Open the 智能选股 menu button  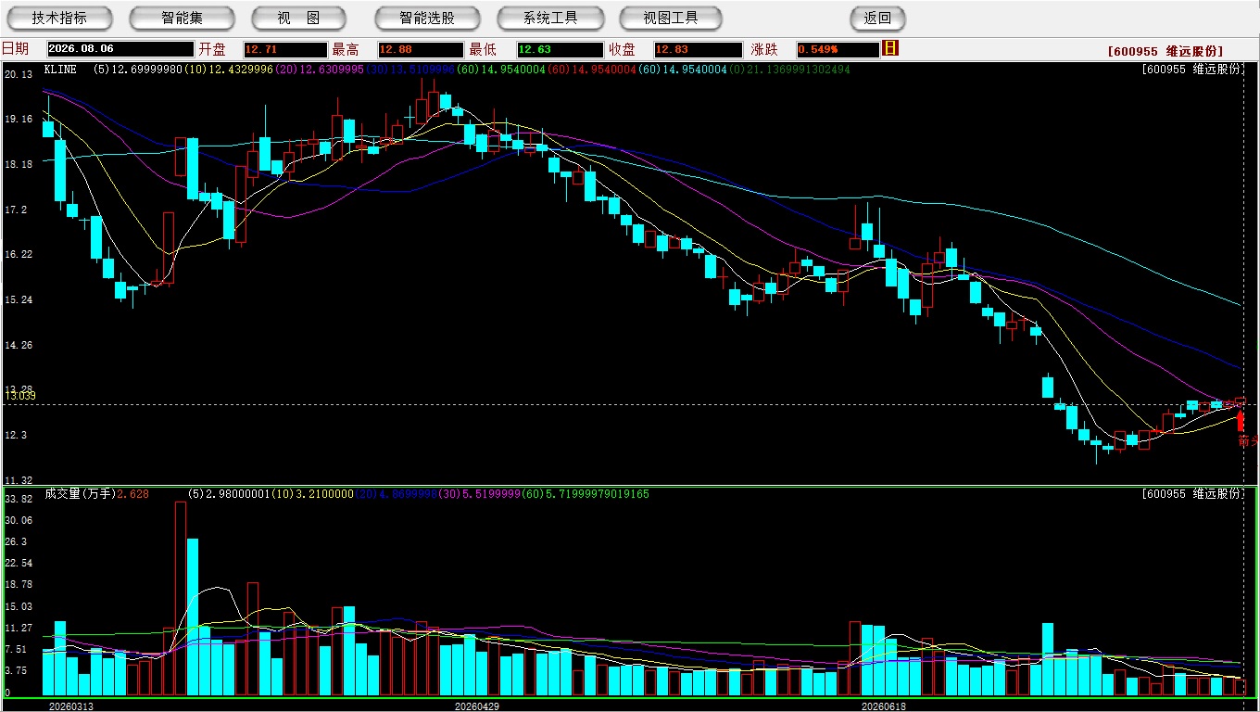click(x=427, y=18)
